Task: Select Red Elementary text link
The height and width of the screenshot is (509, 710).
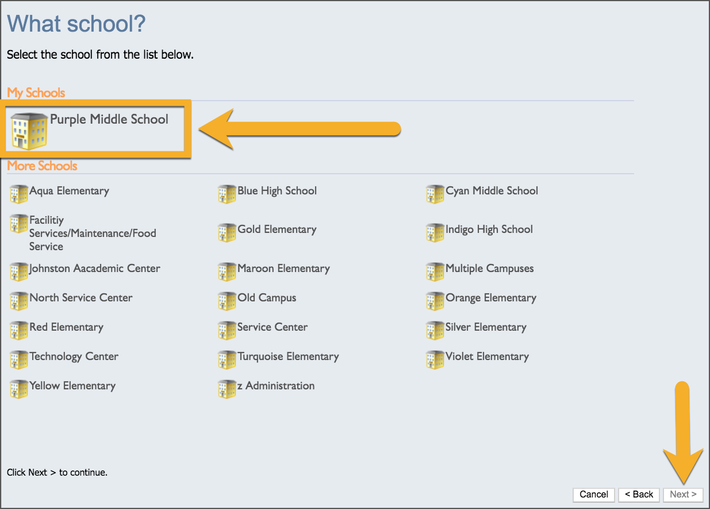Action: (67, 327)
